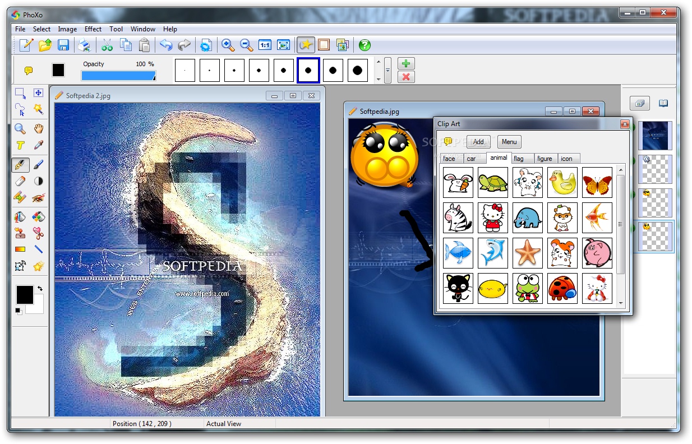Undo the last action with the blue arrow
Image resolution: width=692 pixels, height=444 pixels.
tap(165, 45)
